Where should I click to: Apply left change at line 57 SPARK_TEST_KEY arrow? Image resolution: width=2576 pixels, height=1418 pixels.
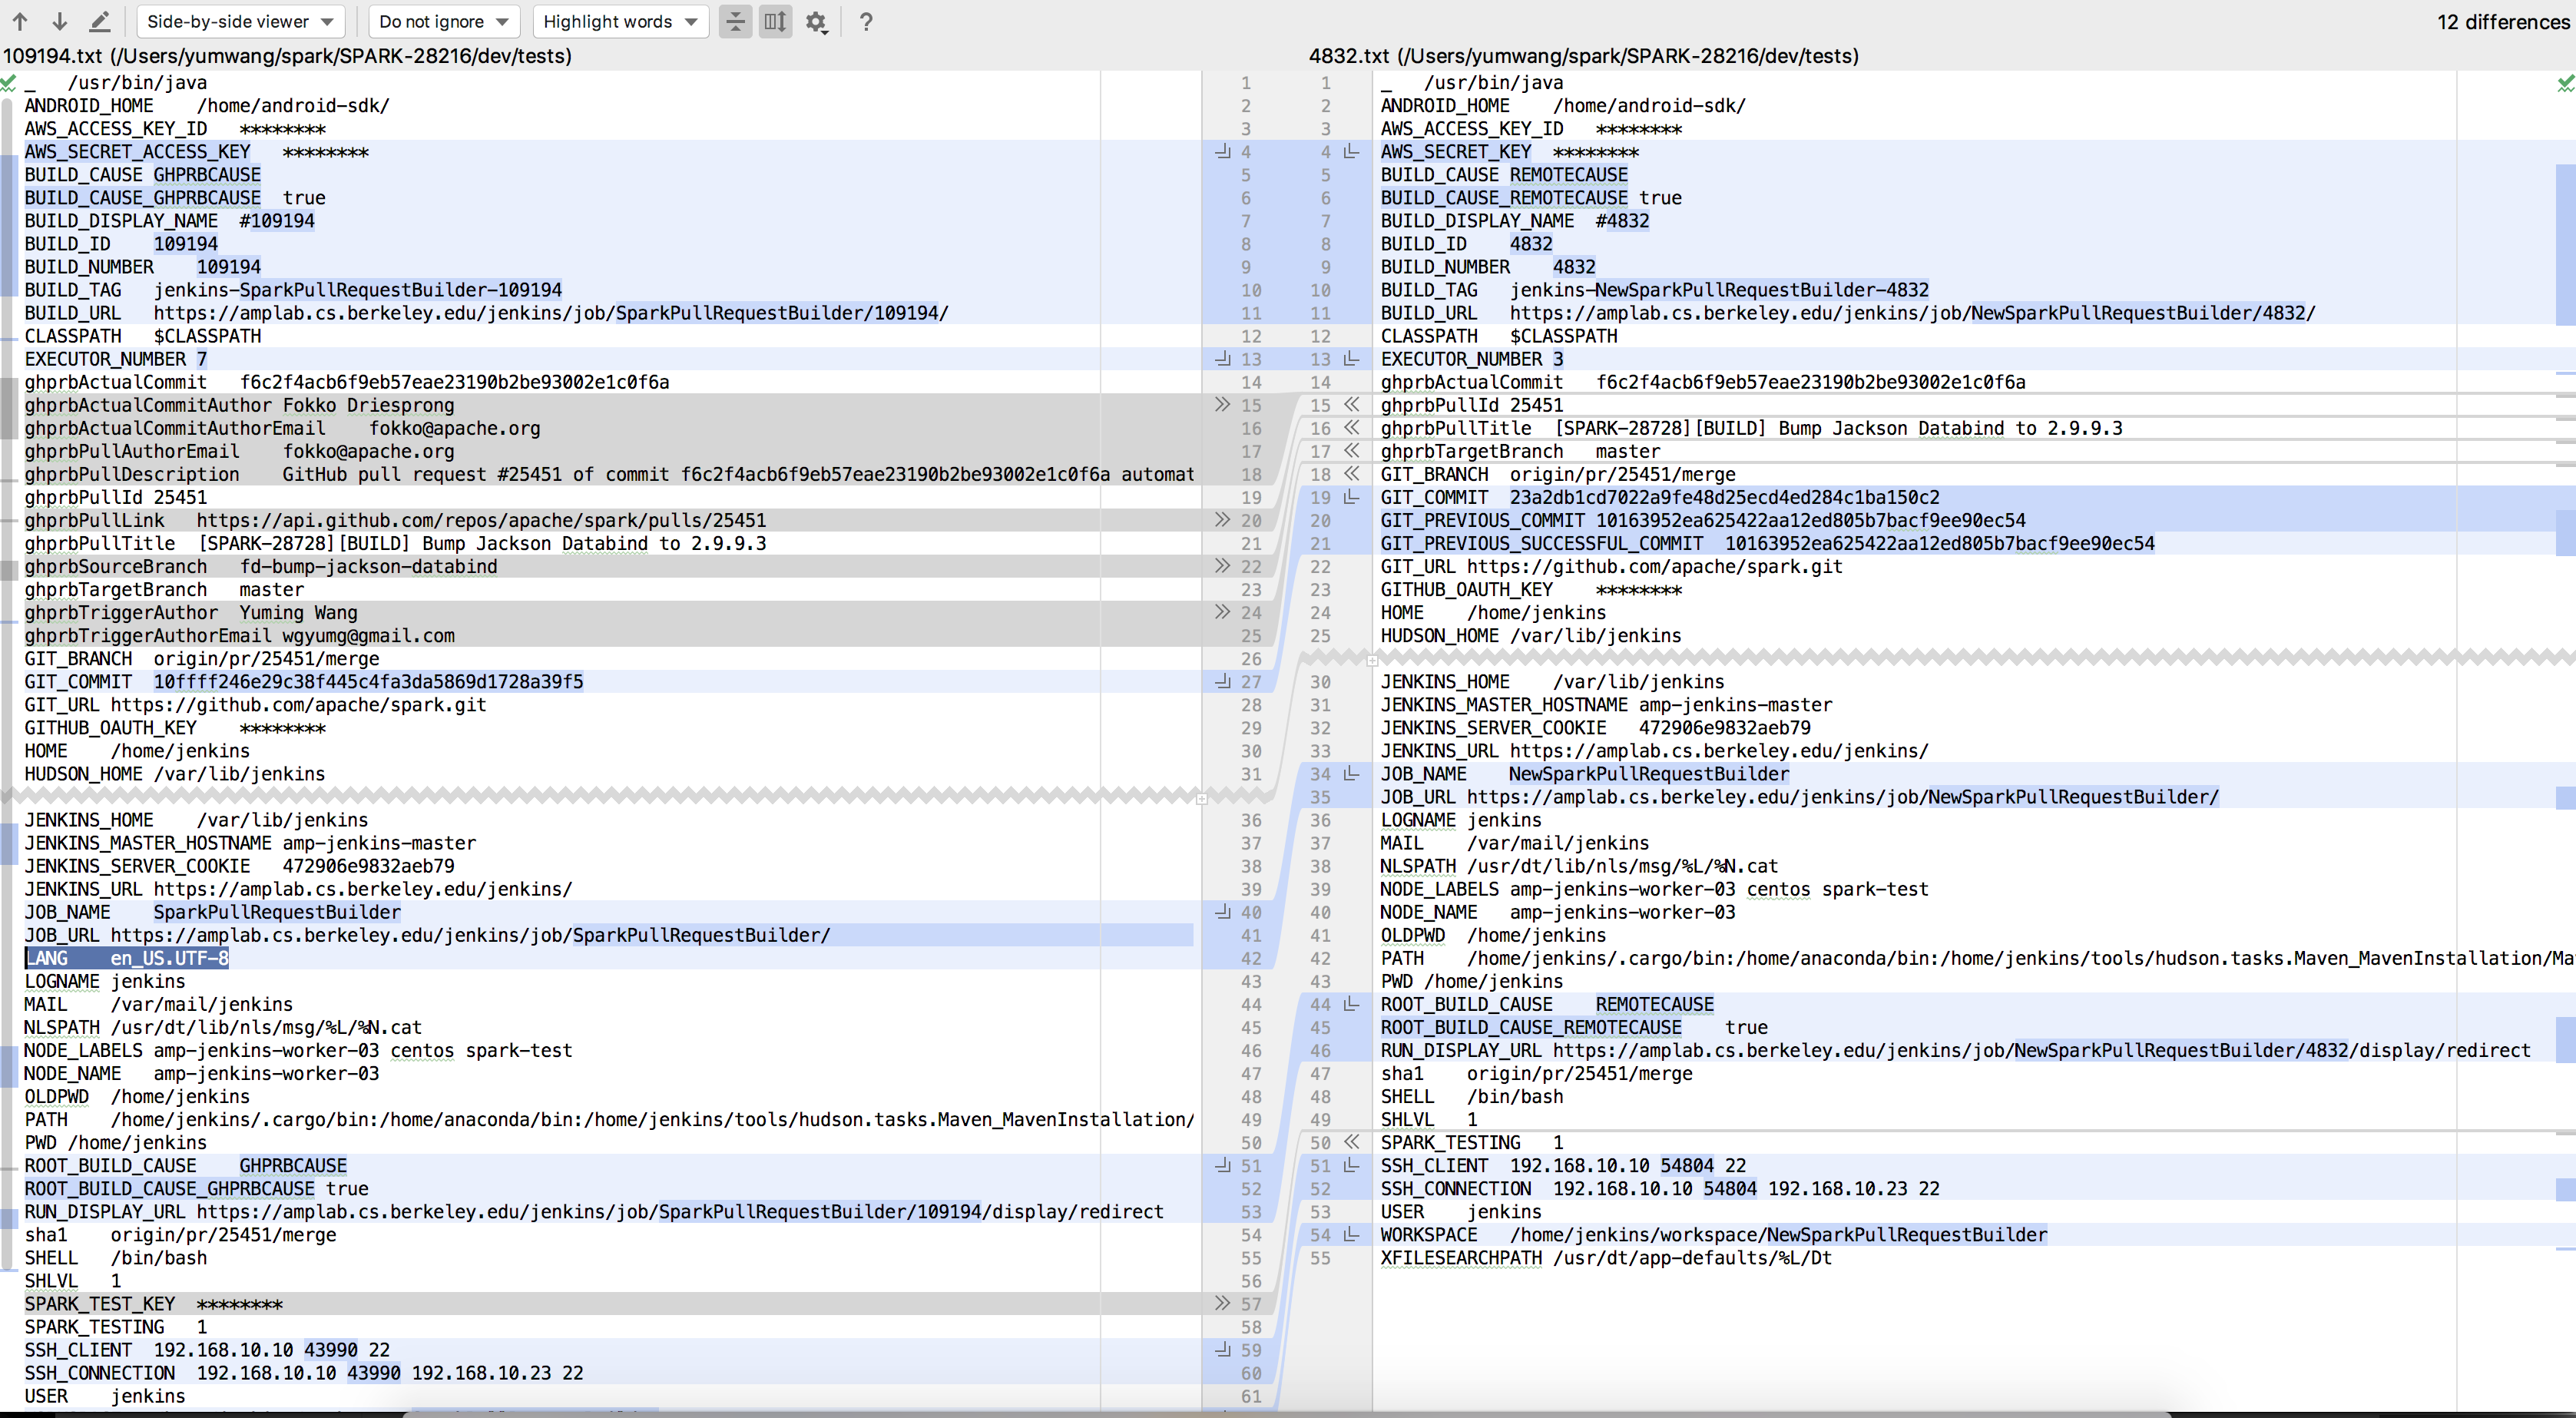point(1222,1303)
